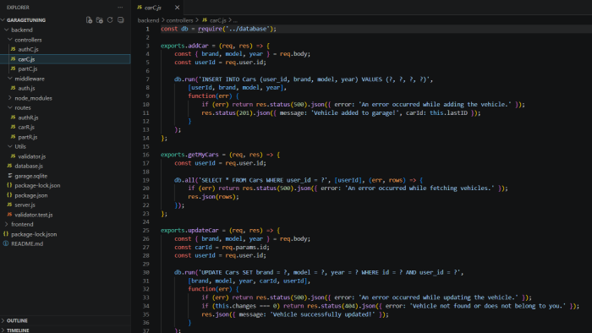Collapse the middleware folder
592x333 pixels.
click(x=30, y=79)
